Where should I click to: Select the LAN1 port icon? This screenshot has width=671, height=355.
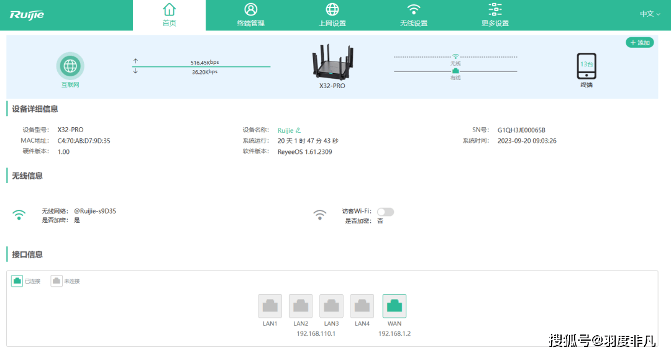(270, 306)
